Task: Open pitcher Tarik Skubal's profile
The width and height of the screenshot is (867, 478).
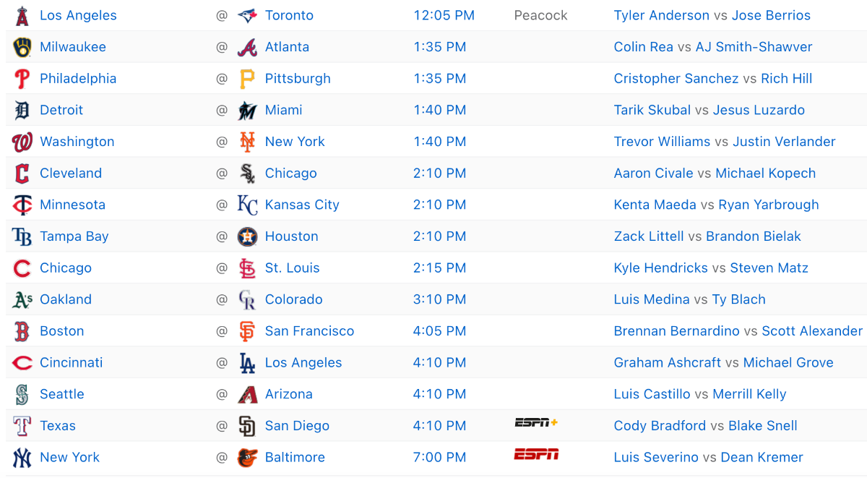Action: (652, 110)
